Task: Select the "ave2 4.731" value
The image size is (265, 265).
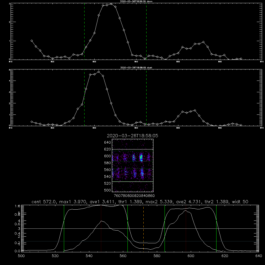Action: tap(189, 202)
